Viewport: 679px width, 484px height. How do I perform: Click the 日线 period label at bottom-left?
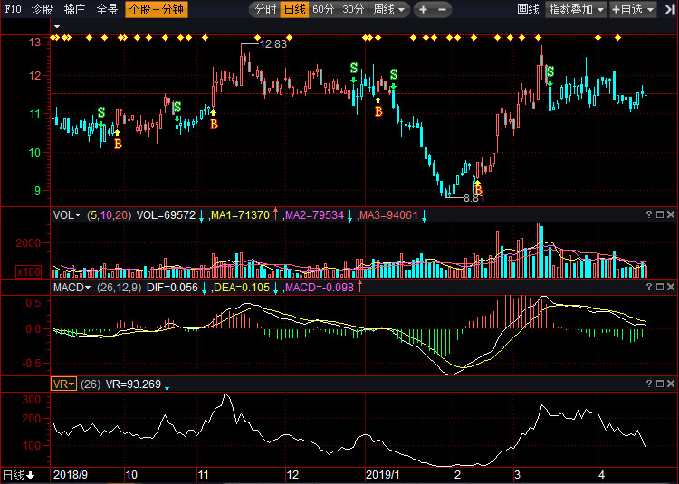[x=18, y=475]
